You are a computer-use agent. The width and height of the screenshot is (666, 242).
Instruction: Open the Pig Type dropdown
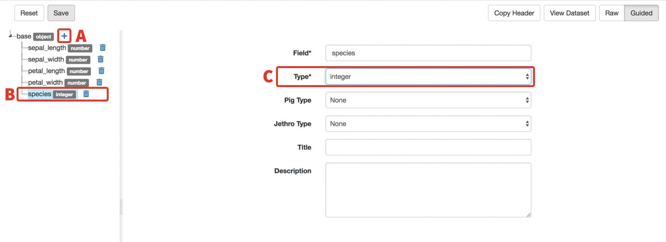point(428,100)
